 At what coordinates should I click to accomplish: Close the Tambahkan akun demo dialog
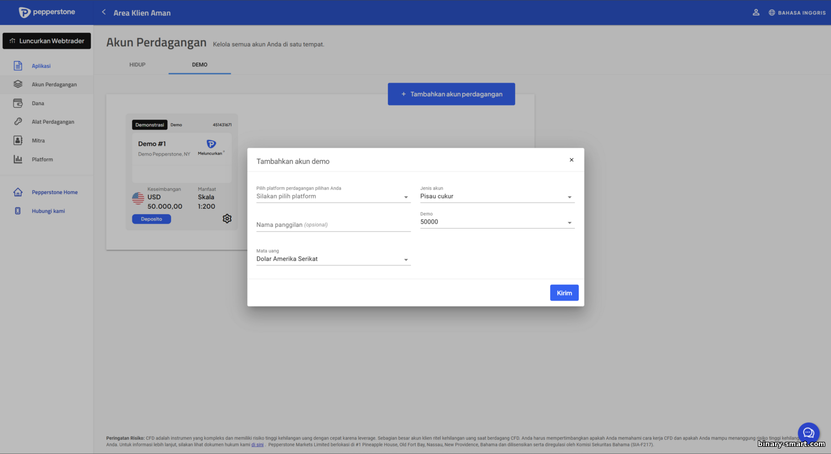coord(571,160)
